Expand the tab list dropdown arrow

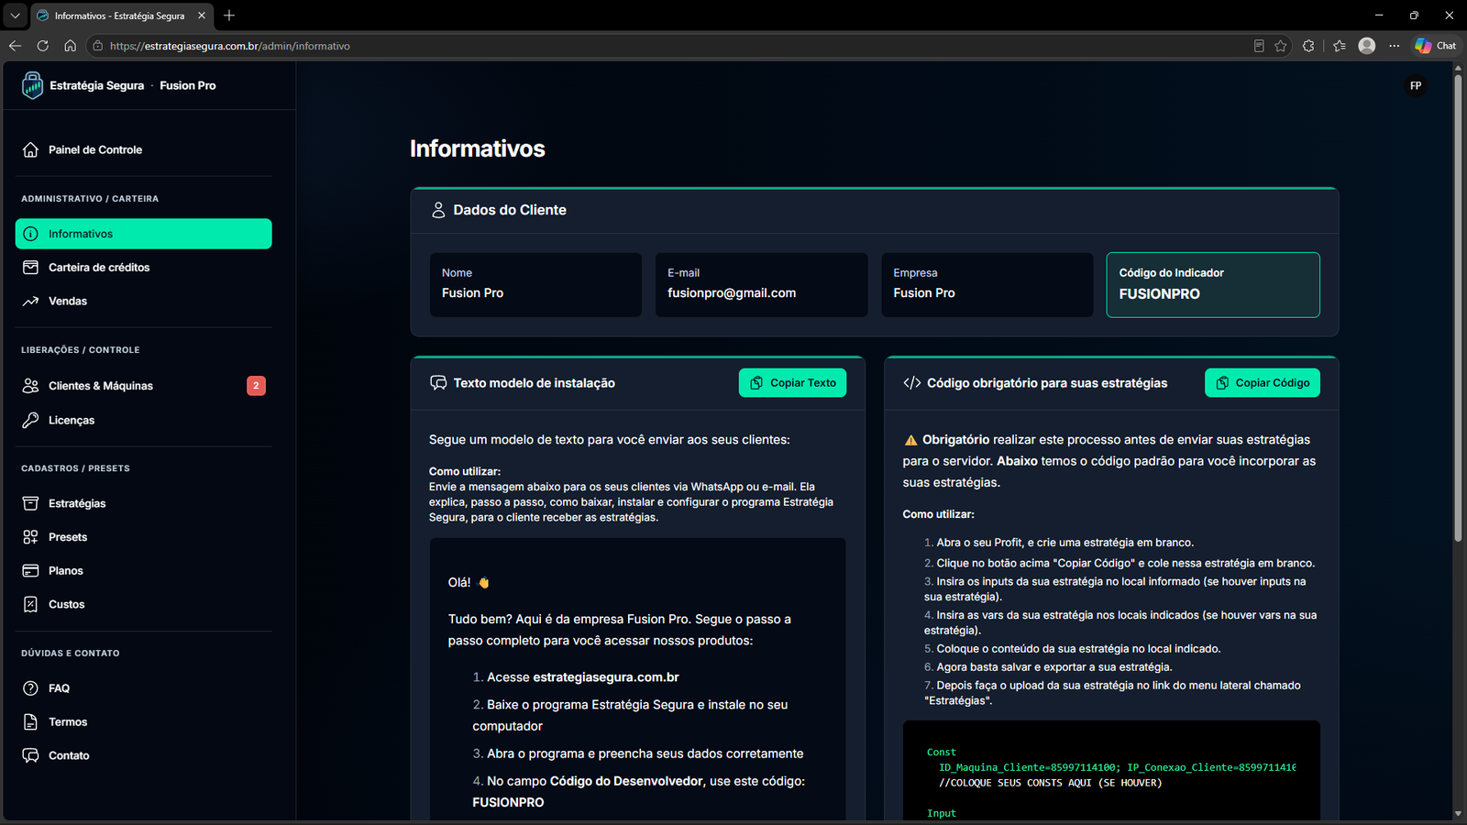pos(16,16)
